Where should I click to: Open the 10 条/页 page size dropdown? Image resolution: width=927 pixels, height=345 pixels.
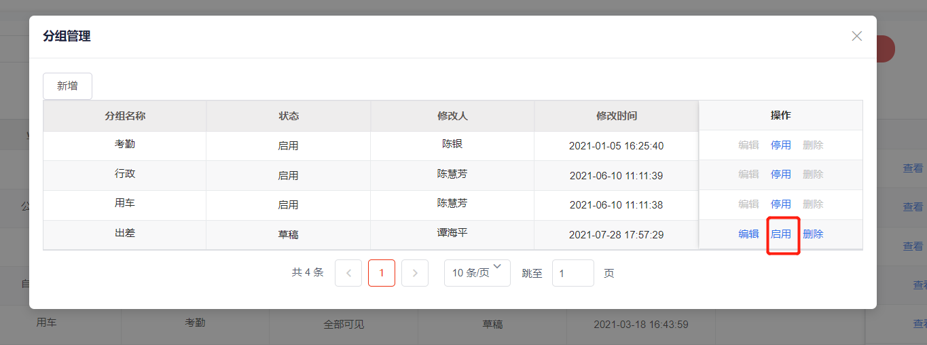coord(477,272)
